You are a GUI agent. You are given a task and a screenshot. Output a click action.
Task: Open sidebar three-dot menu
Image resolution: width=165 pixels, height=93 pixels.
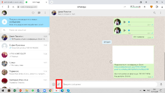[x=45, y=13]
